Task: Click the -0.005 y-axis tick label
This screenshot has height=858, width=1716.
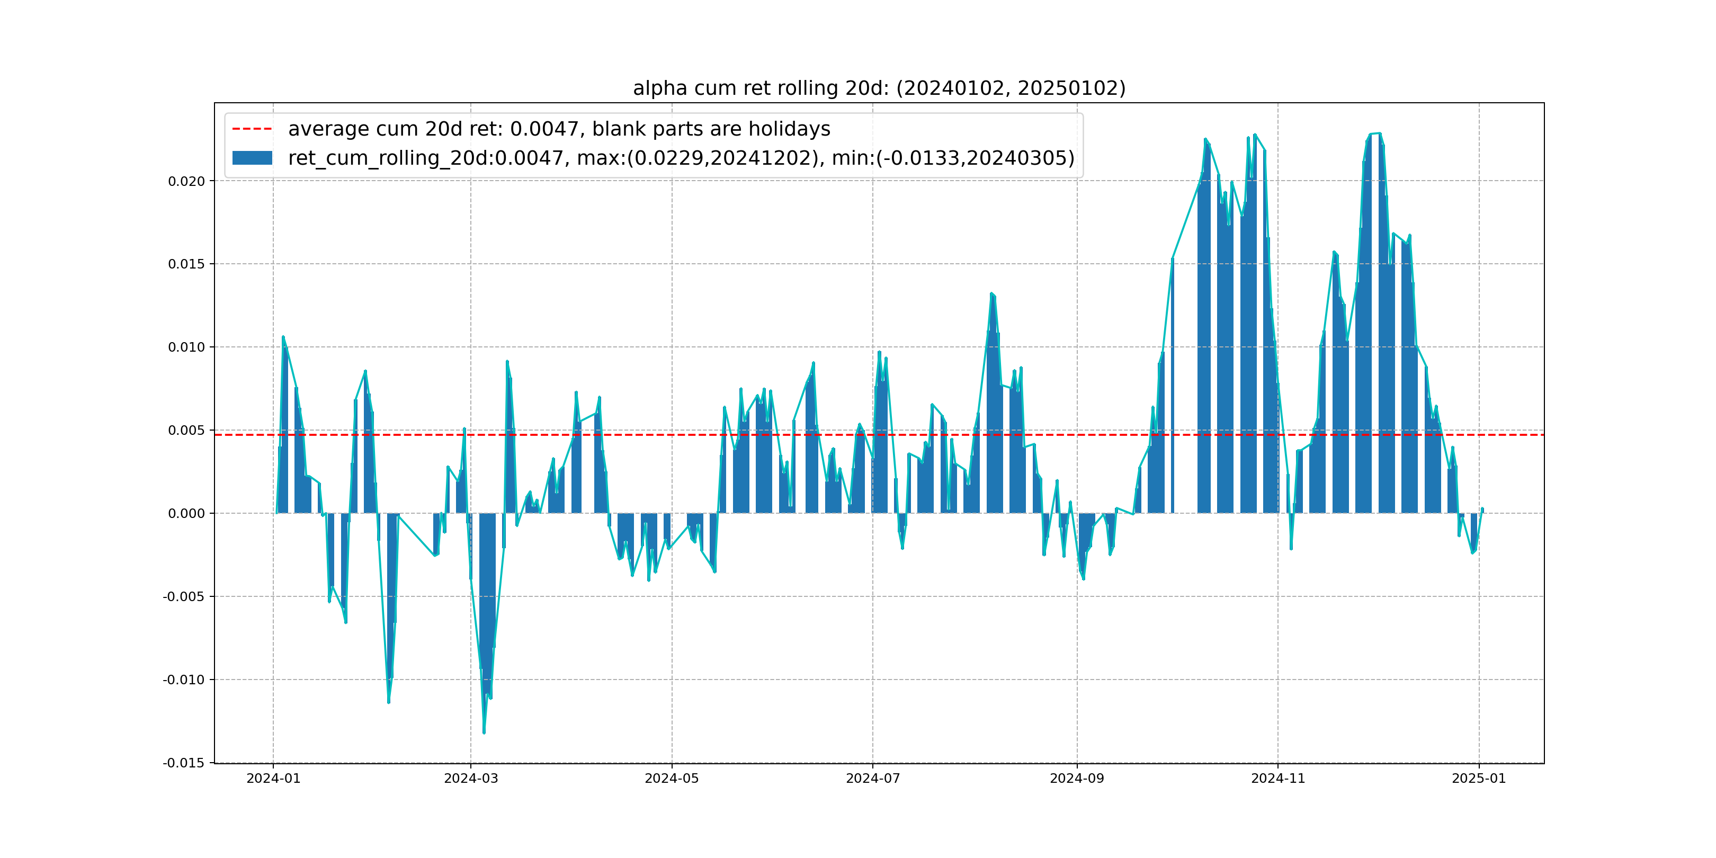Action: (x=183, y=597)
